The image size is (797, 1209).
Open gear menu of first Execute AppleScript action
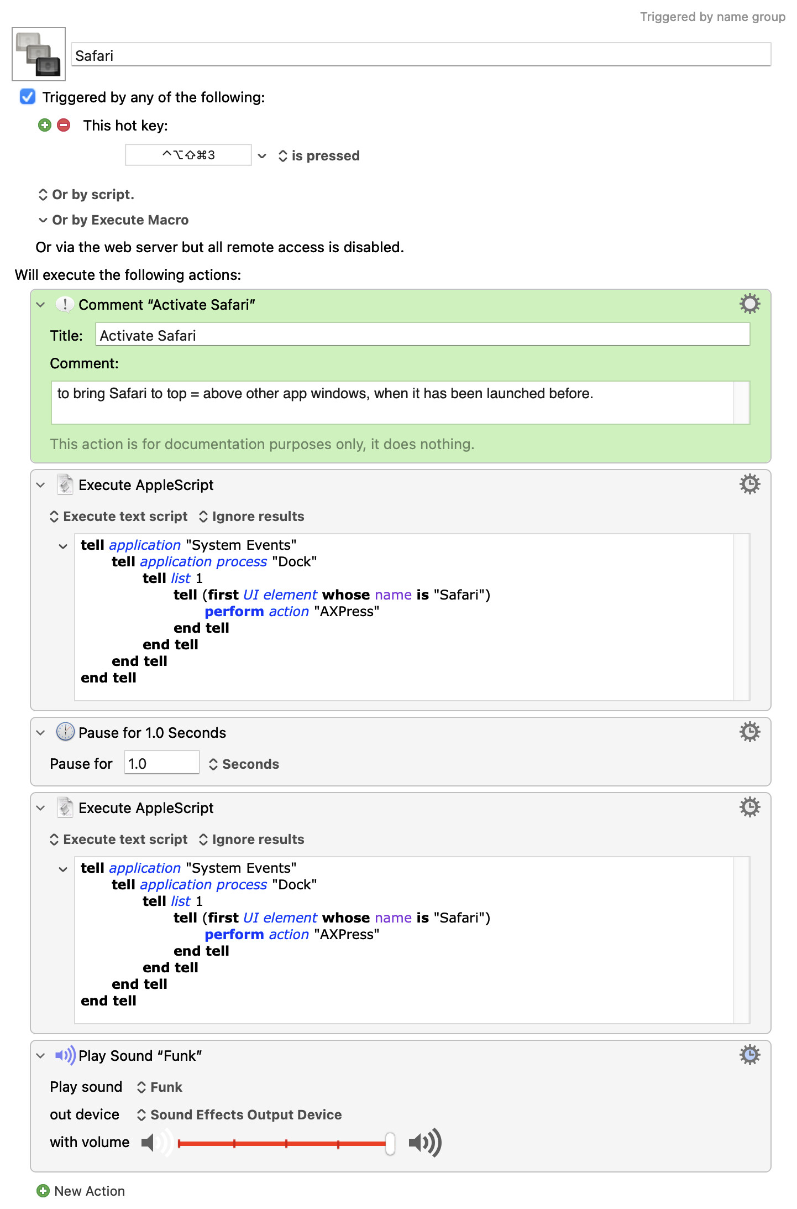749,484
